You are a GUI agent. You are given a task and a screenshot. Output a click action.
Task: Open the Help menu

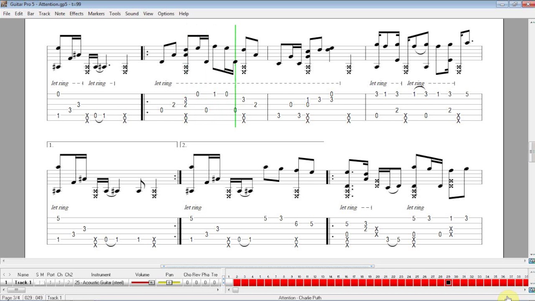click(184, 13)
